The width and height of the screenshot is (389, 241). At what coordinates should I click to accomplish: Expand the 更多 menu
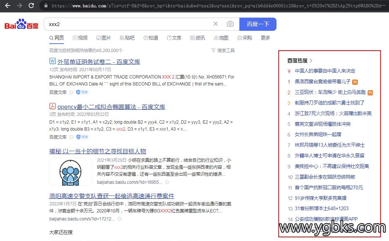(x=265, y=38)
